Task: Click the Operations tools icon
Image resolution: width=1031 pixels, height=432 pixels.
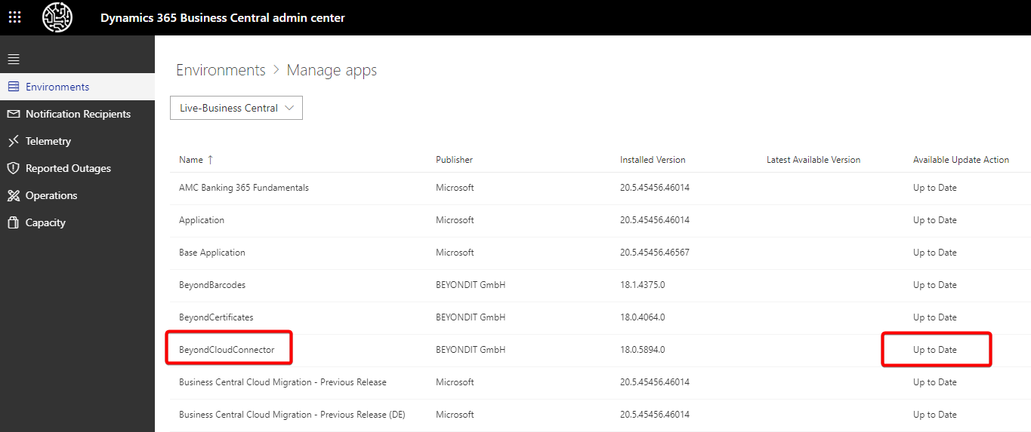Action: (x=13, y=195)
